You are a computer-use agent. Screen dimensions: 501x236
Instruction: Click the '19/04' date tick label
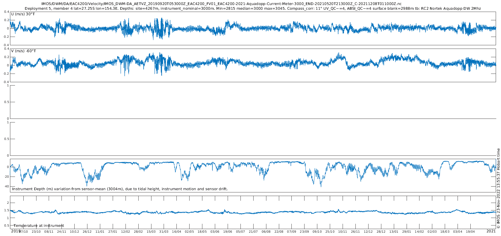tap(470, 232)
